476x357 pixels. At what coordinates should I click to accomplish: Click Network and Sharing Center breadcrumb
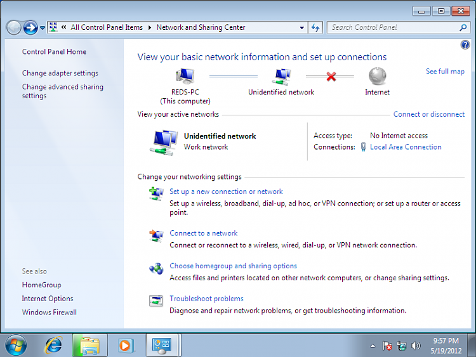coord(201,27)
